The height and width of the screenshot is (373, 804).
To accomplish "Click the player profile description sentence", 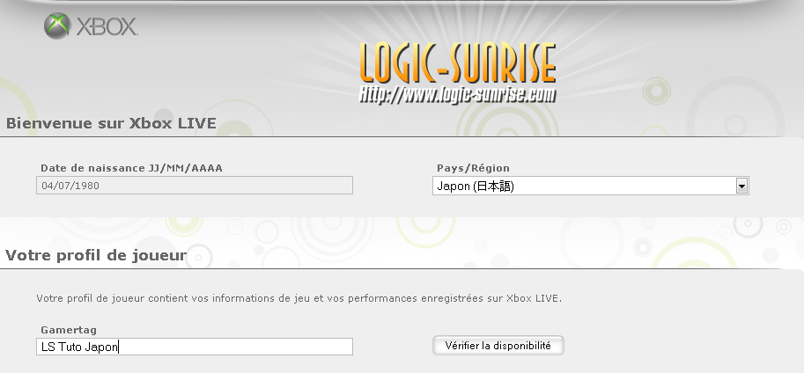I will pyautogui.click(x=299, y=298).
